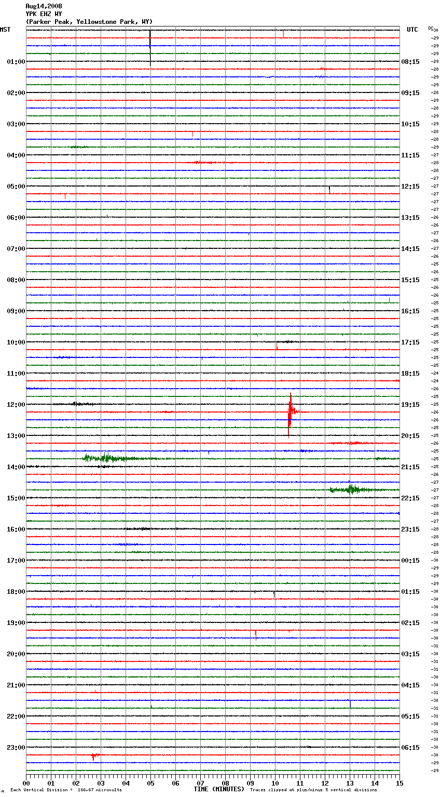This screenshot has height=797, width=441.
Task: Select the 02:00 MST time label
Action: (x=16, y=93)
